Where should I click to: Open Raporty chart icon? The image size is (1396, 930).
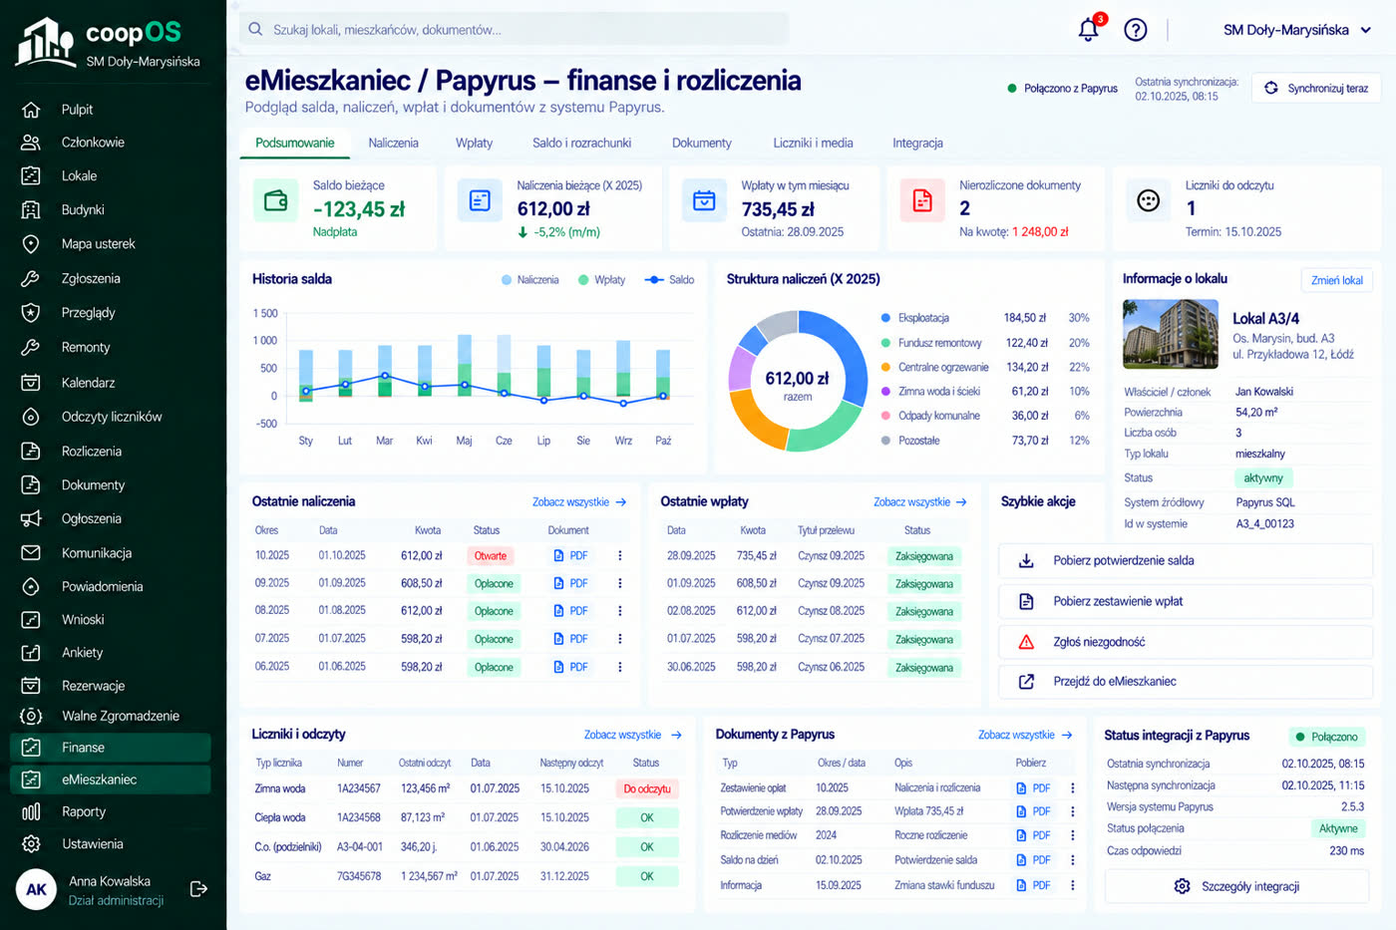[31, 811]
